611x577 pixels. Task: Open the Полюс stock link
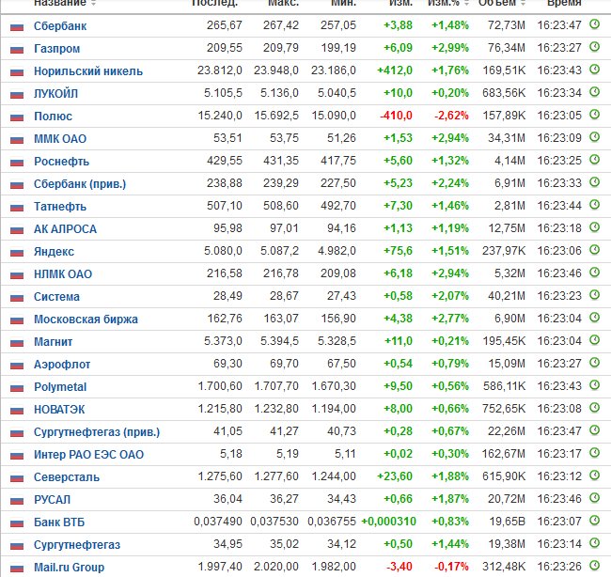pyautogui.click(x=53, y=117)
